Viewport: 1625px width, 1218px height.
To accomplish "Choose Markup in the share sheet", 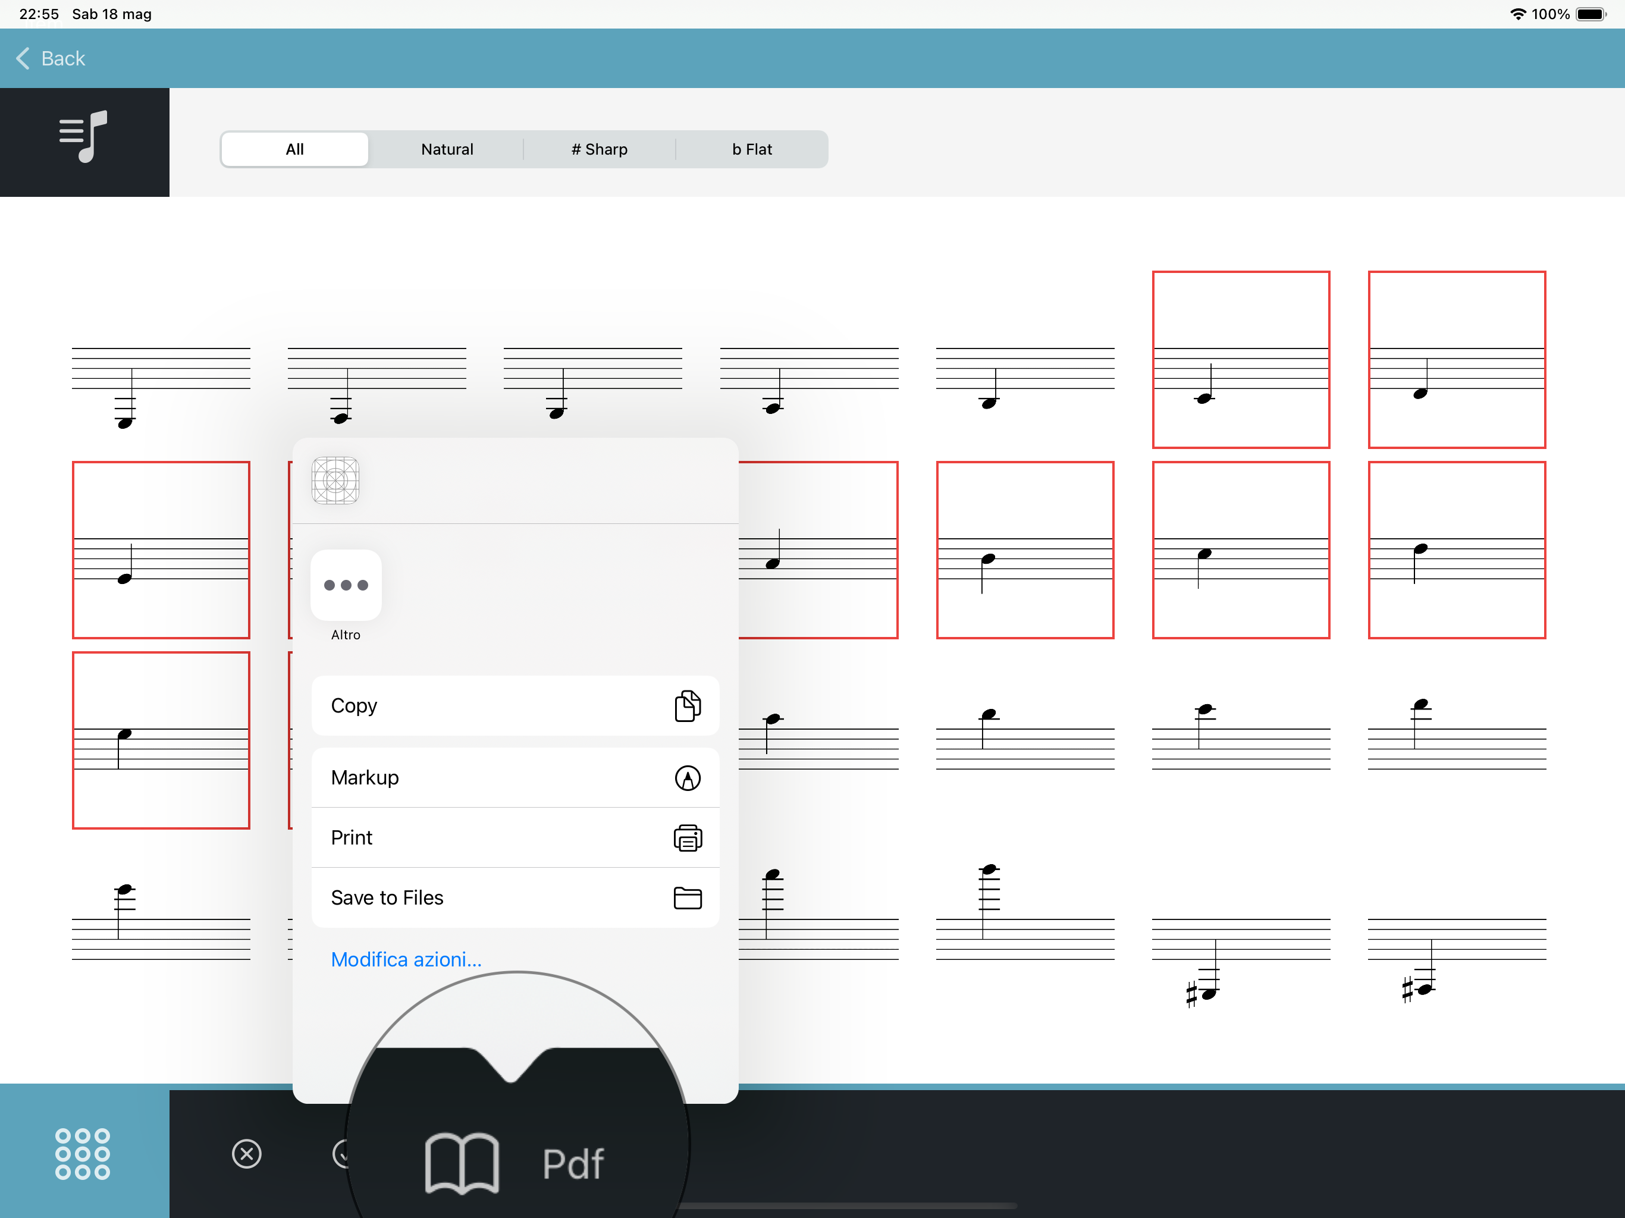I will tap(515, 777).
